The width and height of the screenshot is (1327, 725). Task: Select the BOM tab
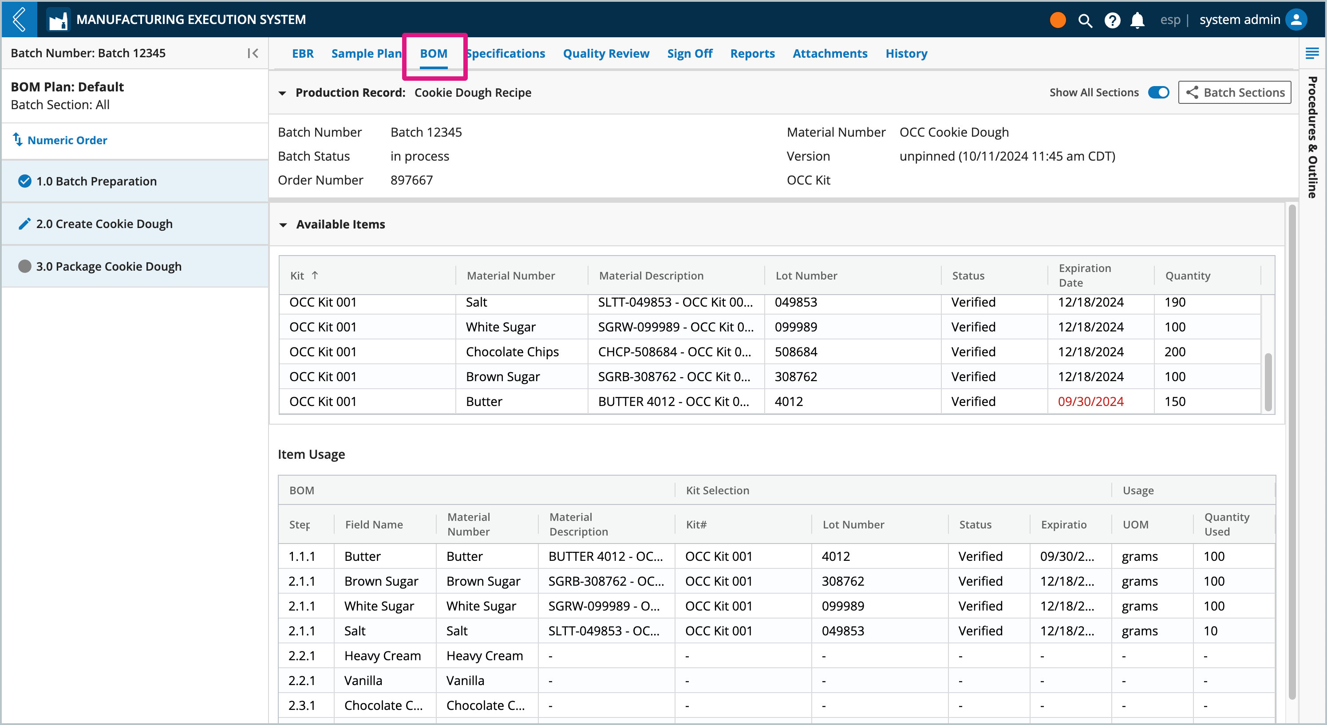click(x=433, y=53)
